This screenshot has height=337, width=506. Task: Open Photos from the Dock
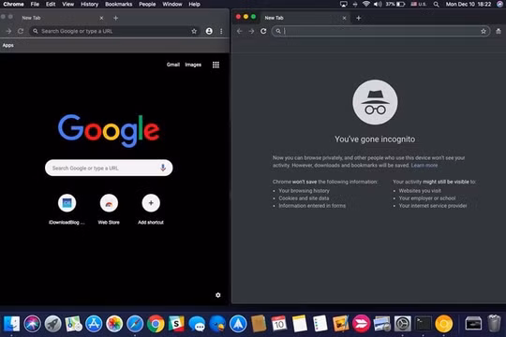(x=114, y=324)
